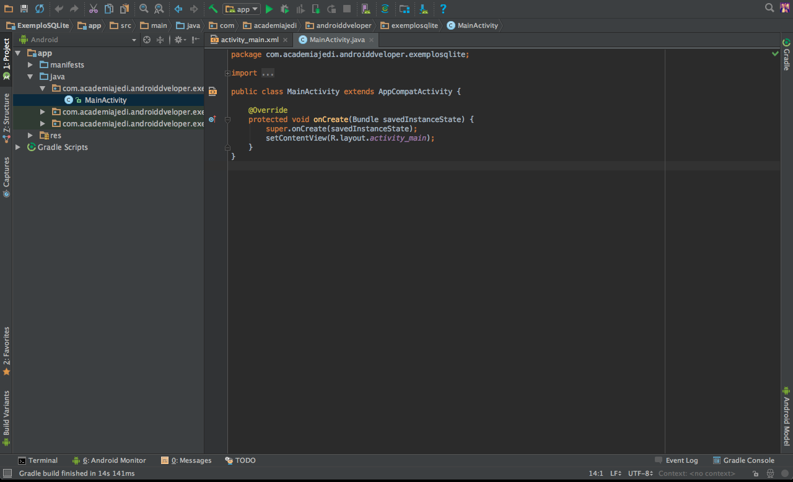Click the Save All floppy disk icon

click(x=24, y=9)
